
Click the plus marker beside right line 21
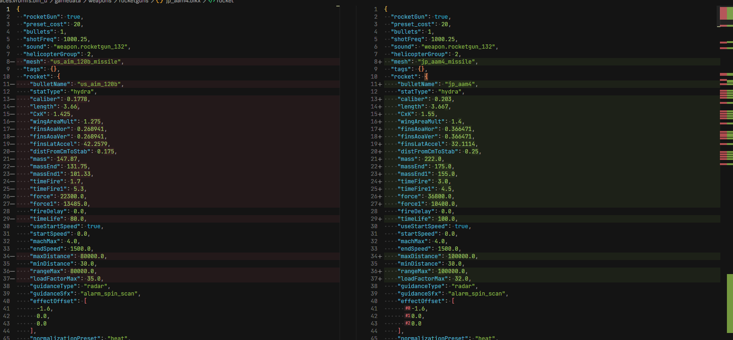click(x=380, y=159)
